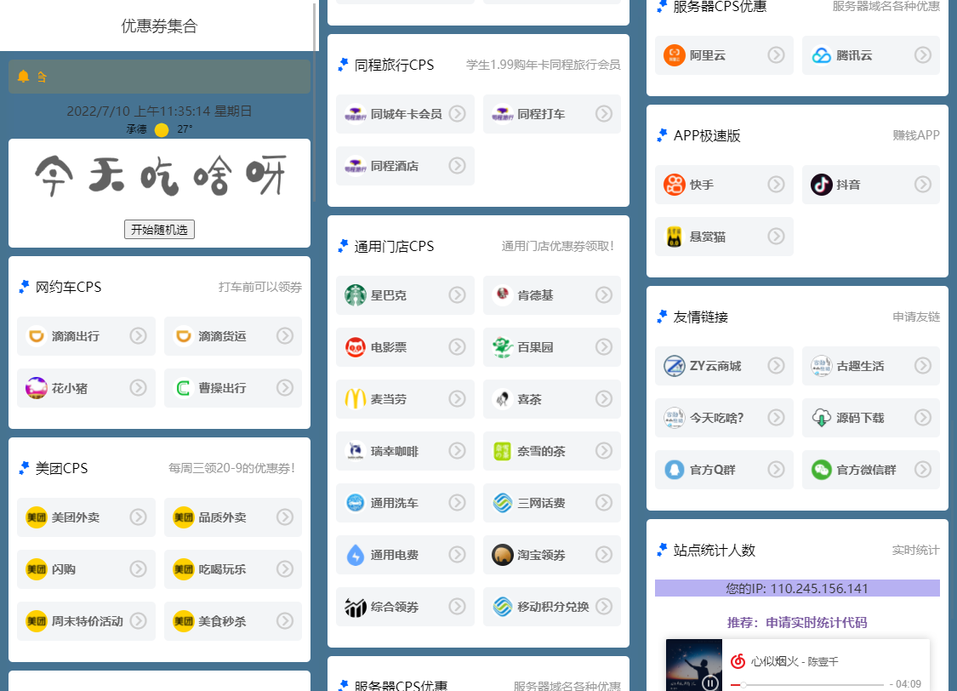Screen dimensions: 957x691
Task: Open the 古趣生活 friend link
Action: coord(871,366)
